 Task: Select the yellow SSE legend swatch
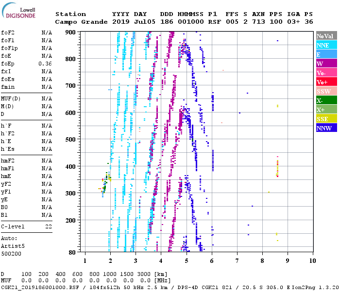326,118
